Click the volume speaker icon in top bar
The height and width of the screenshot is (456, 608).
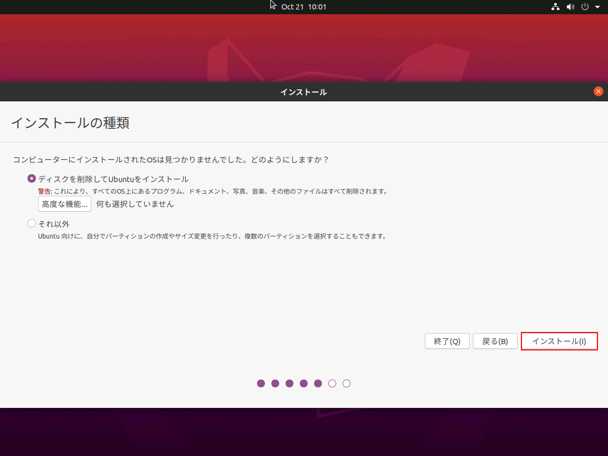coord(570,7)
